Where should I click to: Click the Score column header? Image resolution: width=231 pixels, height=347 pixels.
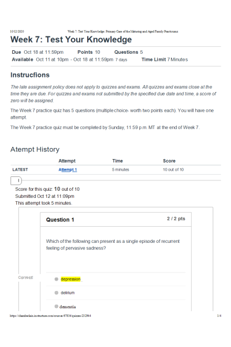pyautogui.click(x=169, y=161)
